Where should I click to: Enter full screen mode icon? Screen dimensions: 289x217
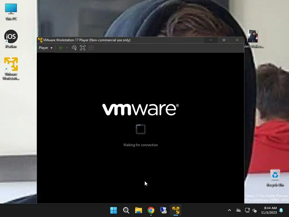pyautogui.click(x=83, y=48)
